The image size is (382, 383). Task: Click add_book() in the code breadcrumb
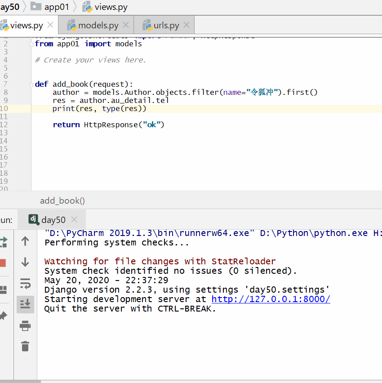[62, 201]
